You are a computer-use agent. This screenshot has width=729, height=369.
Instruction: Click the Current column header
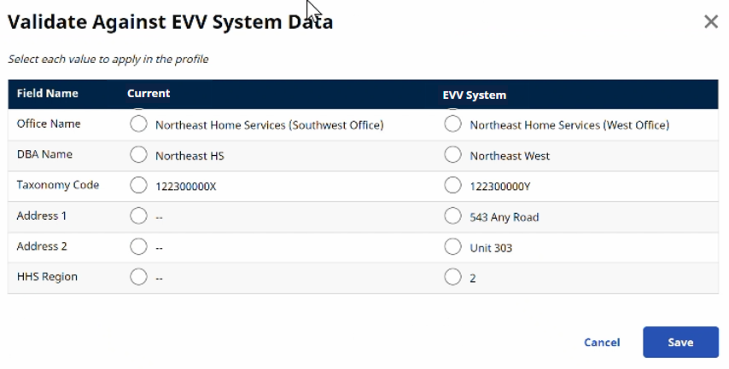tap(149, 94)
